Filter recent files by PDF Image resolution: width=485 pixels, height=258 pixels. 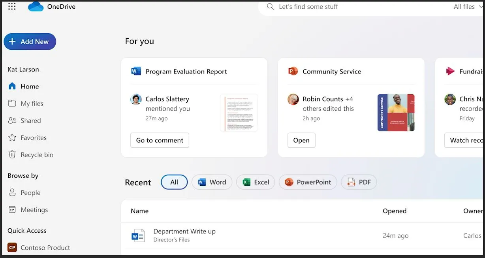[x=359, y=182]
